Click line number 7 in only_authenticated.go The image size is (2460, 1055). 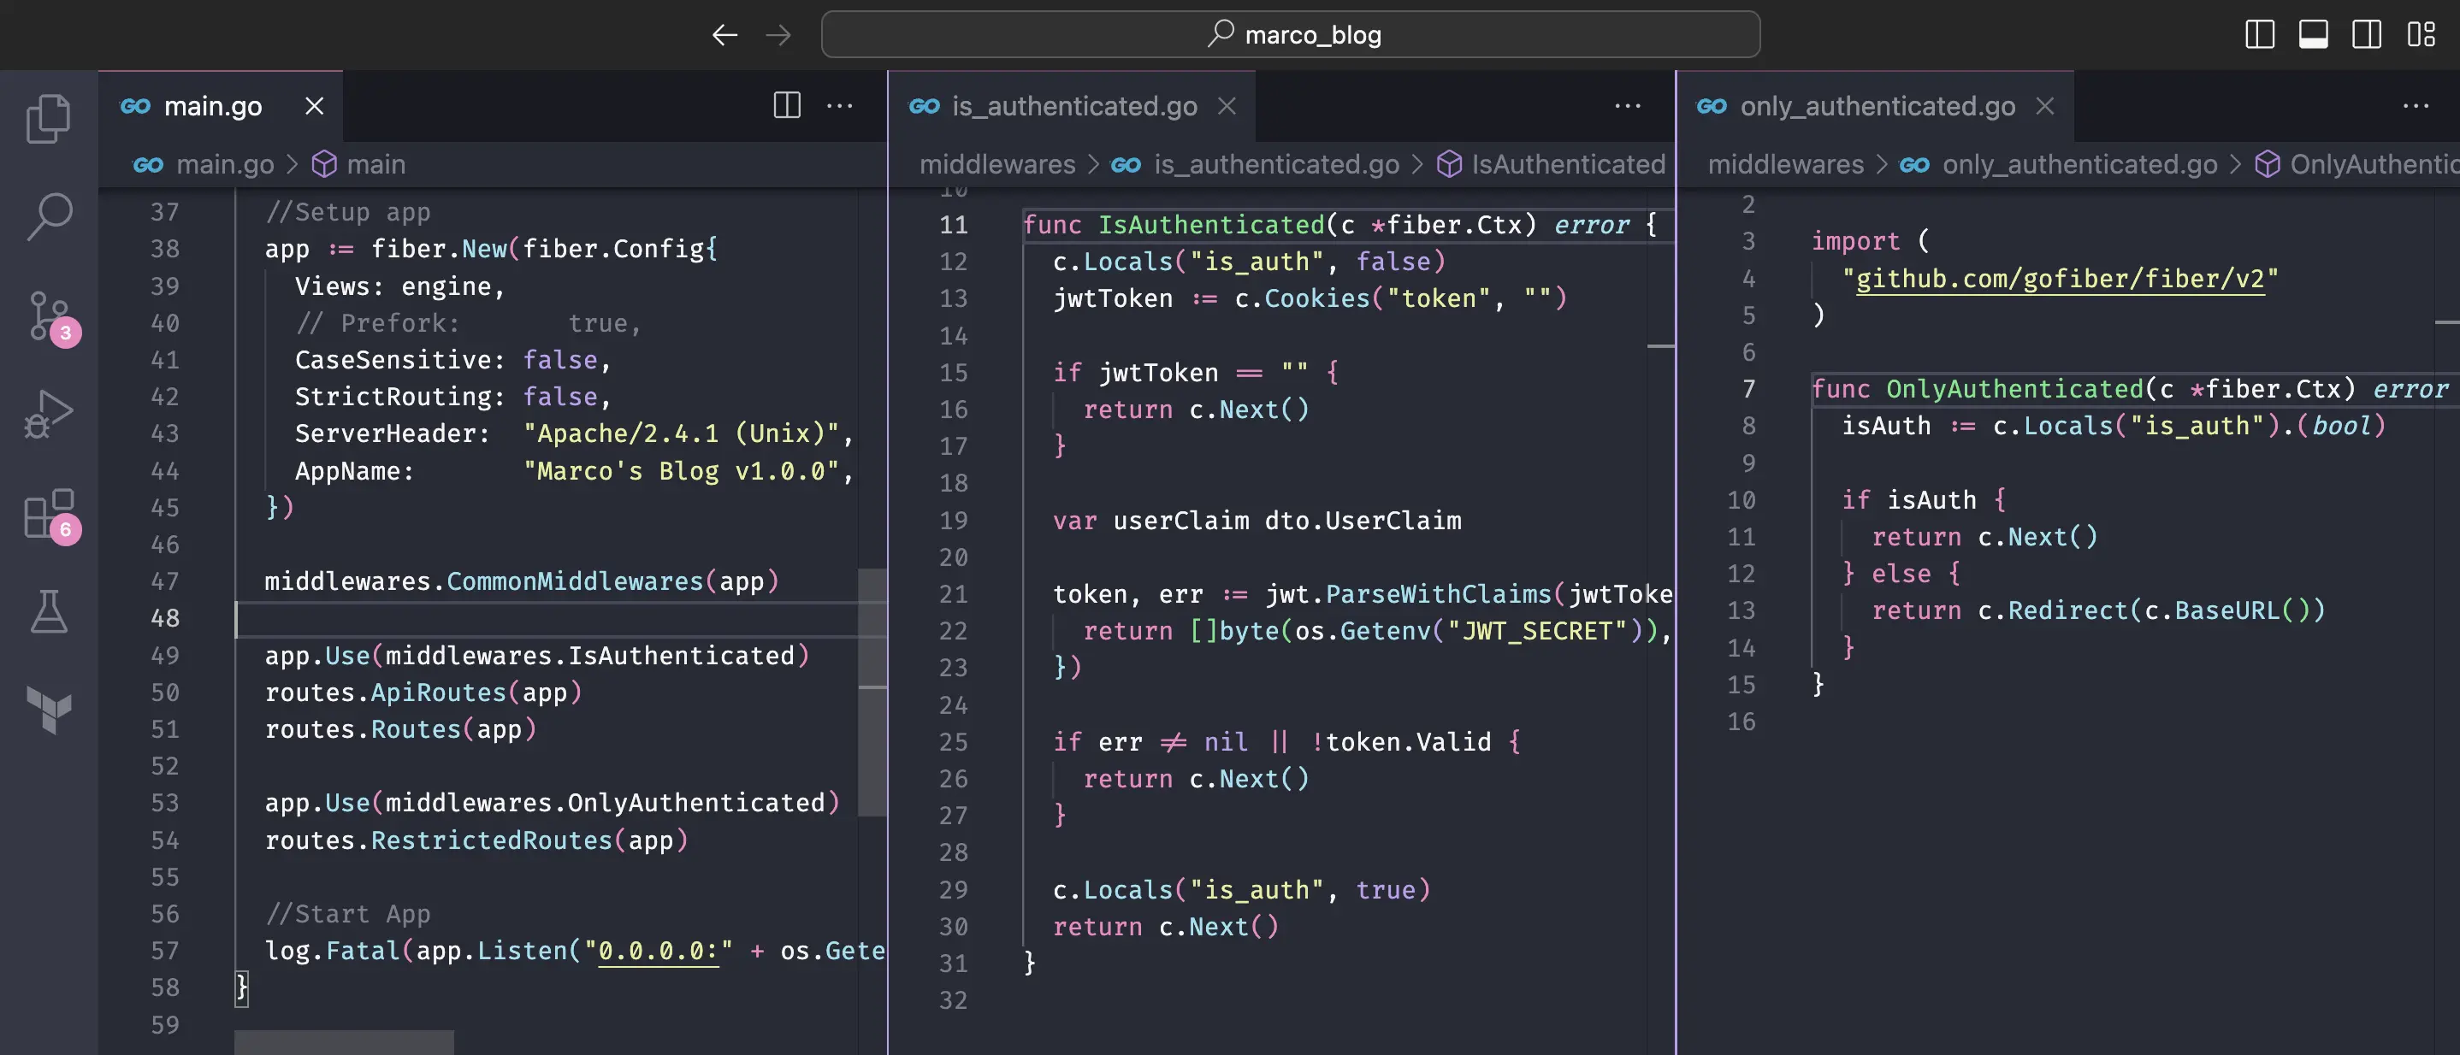(x=1748, y=390)
